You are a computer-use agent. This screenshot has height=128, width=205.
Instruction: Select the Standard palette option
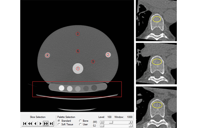[x=59, y=121]
